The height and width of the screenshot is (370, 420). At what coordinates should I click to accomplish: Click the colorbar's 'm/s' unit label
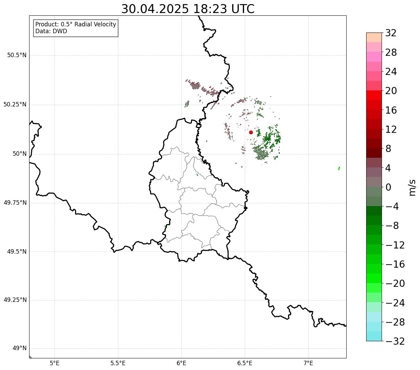point(412,187)
